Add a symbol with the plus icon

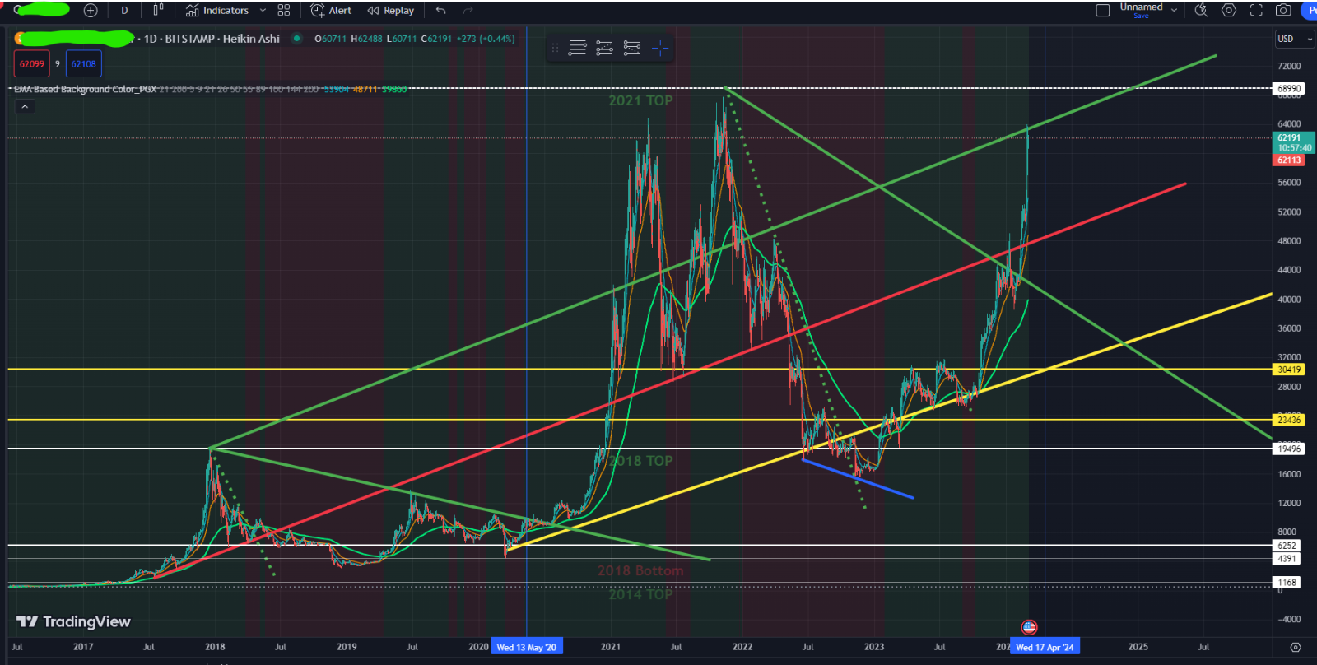point(91,11)
